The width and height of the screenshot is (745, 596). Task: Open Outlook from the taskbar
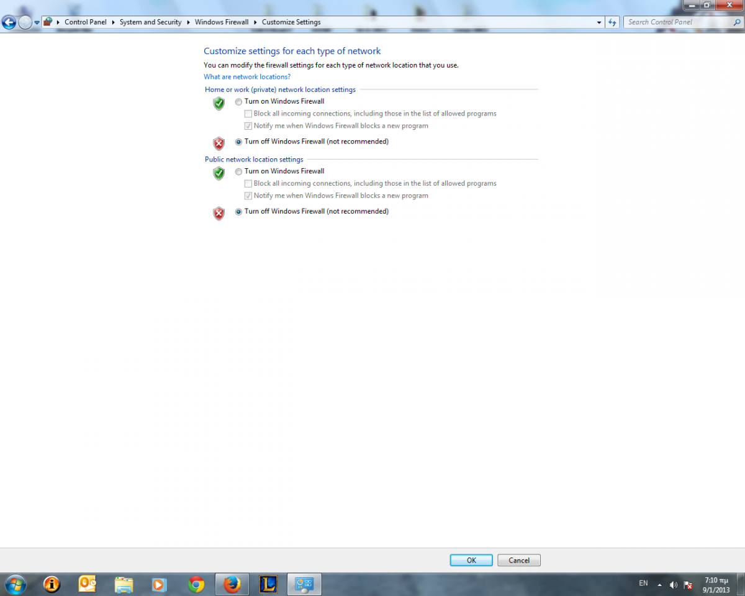(88, 584)
